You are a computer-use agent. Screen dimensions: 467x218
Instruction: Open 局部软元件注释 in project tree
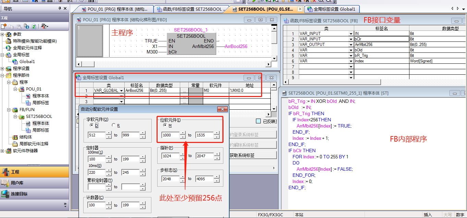[34, 144]
